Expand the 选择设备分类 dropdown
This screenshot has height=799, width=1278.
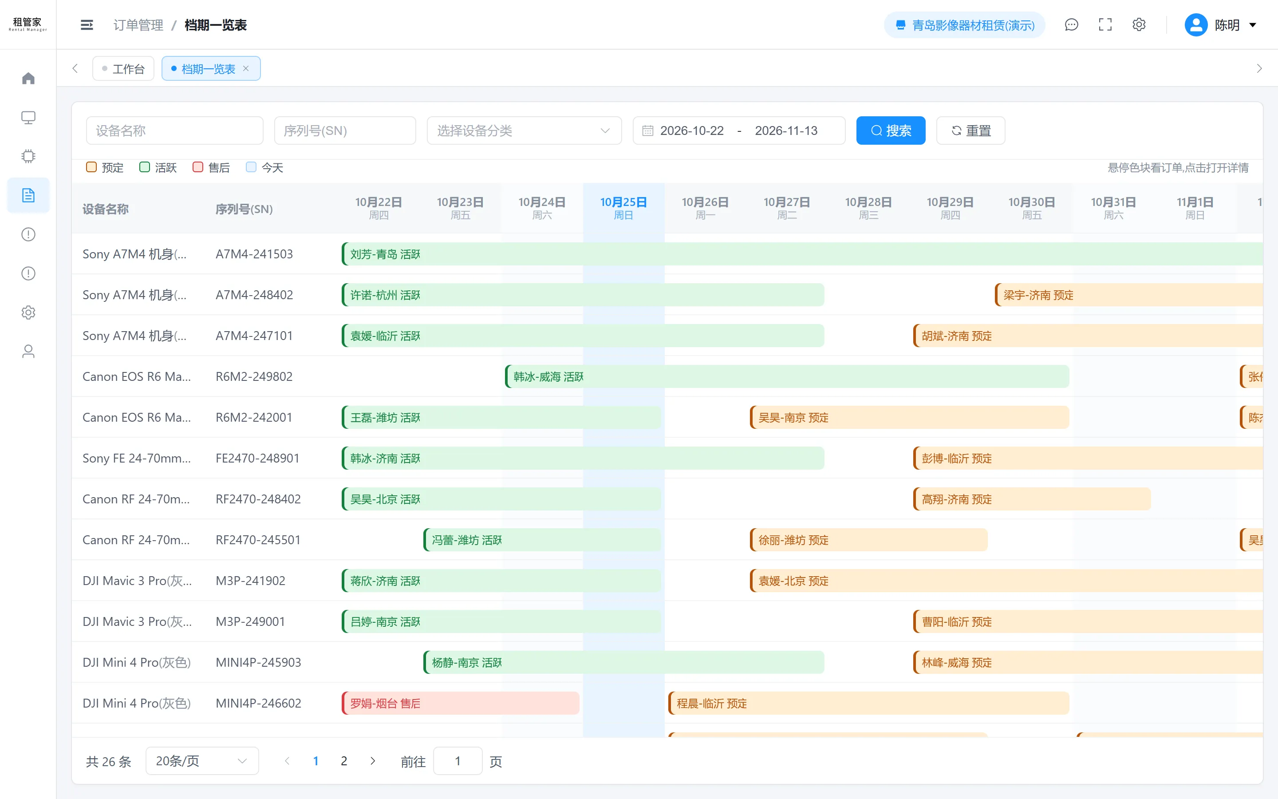click(x=524, y=131)
